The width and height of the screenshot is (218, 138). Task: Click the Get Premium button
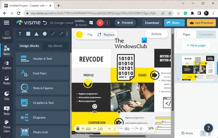tap(201, 23)
